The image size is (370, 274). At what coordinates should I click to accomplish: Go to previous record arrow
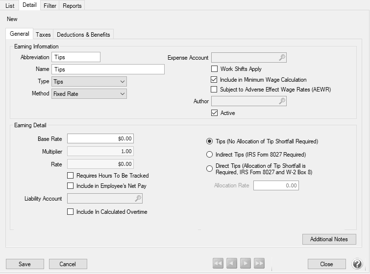pyautogui.click(x=231, y=263)
